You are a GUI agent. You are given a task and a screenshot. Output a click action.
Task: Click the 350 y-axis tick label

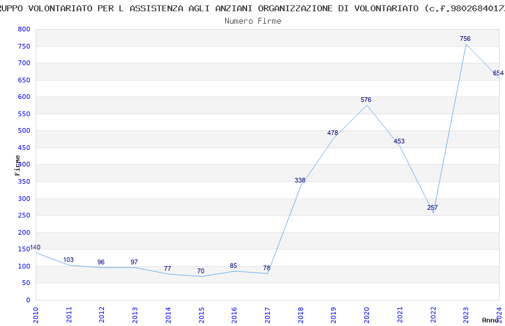tap(24, 181)
